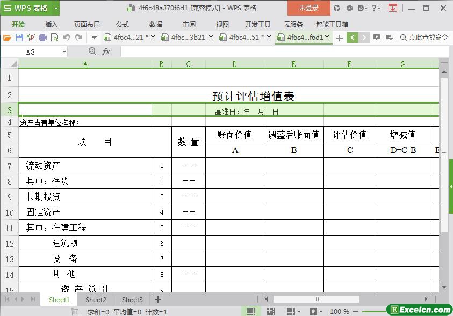The width and height of the screenshot is (453, 316).
Task: Switch to Sheet2
Action: (96, 299)
